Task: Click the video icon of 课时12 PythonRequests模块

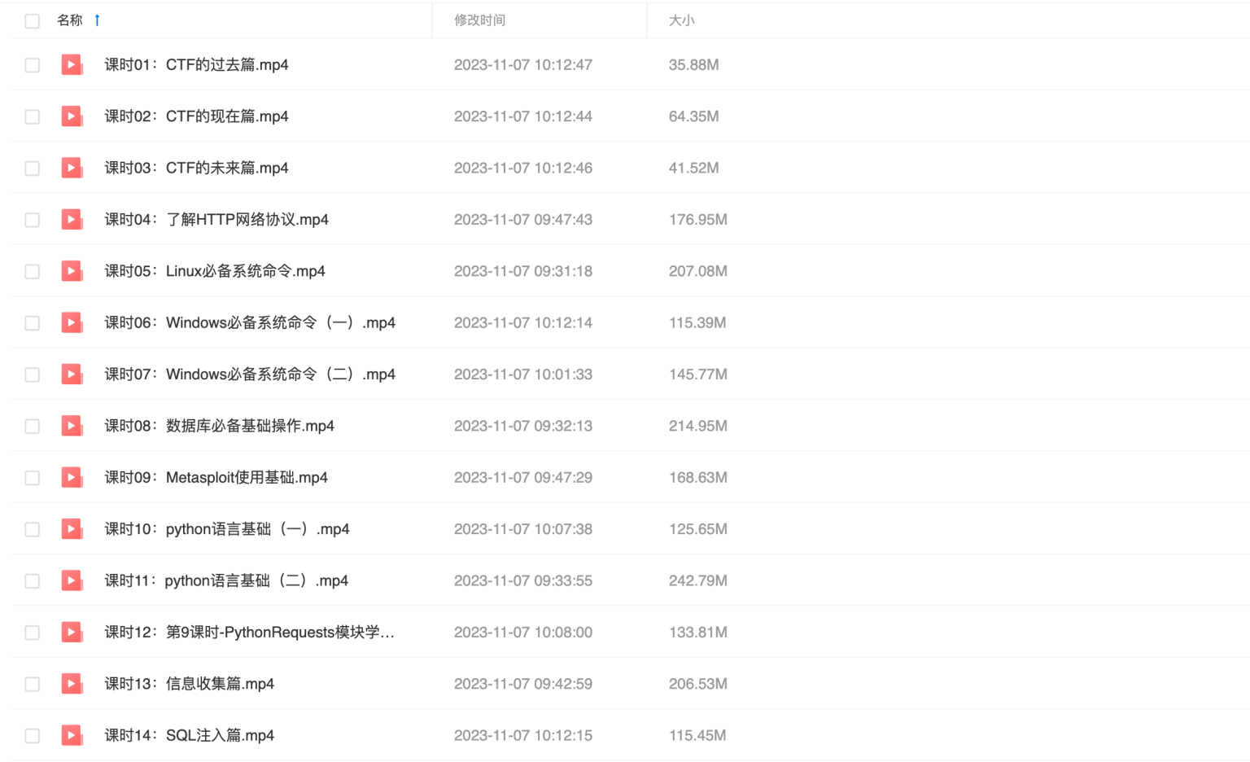Action: coord(72,632)
